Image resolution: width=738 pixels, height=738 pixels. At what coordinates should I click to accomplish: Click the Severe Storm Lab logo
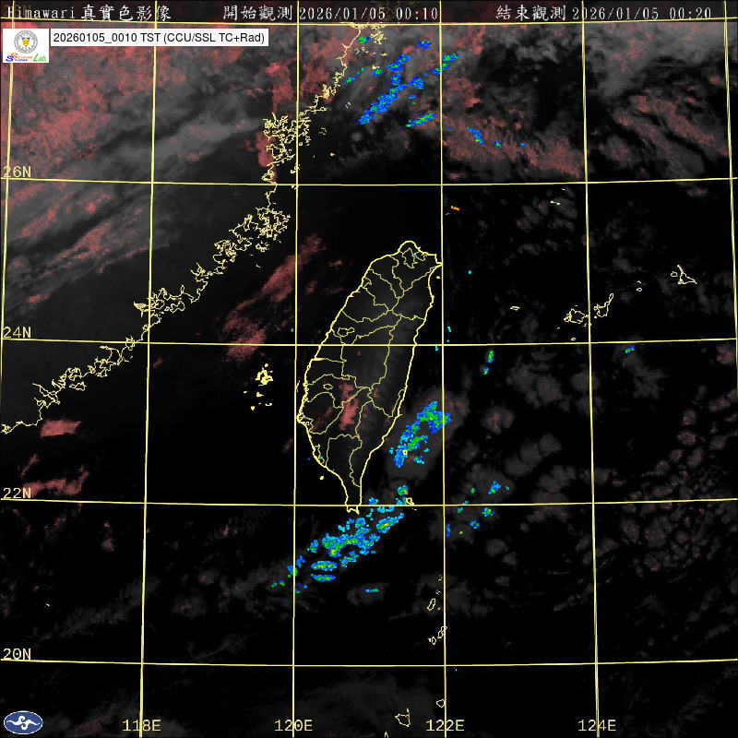point(26,46)
